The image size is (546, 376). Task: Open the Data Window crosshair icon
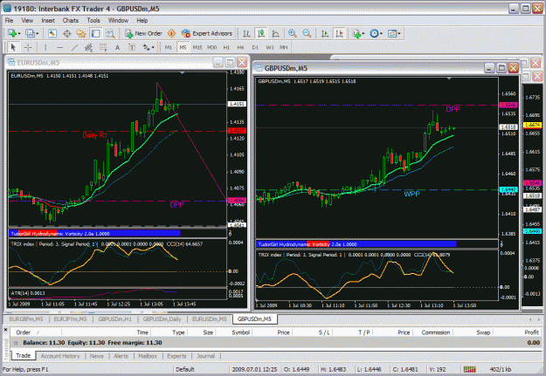tap(67, 33)
